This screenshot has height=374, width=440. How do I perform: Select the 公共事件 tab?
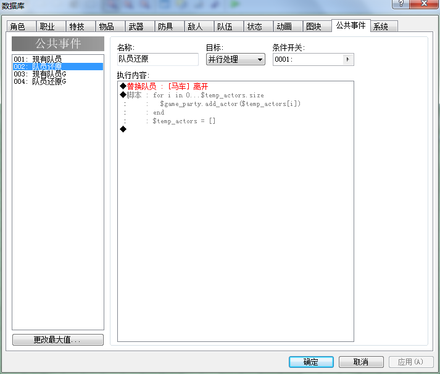point(351,25)
